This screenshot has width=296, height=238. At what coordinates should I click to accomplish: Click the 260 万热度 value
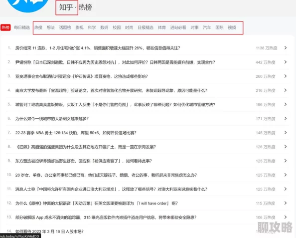(266, 76)
